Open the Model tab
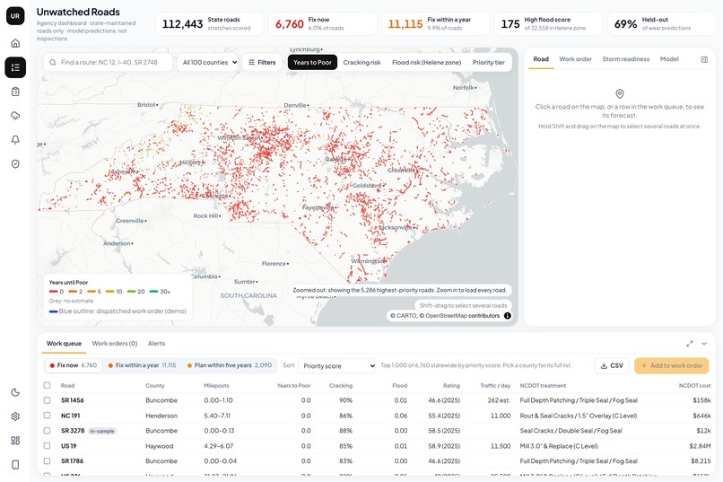723x482 pixels. (669, 59)
